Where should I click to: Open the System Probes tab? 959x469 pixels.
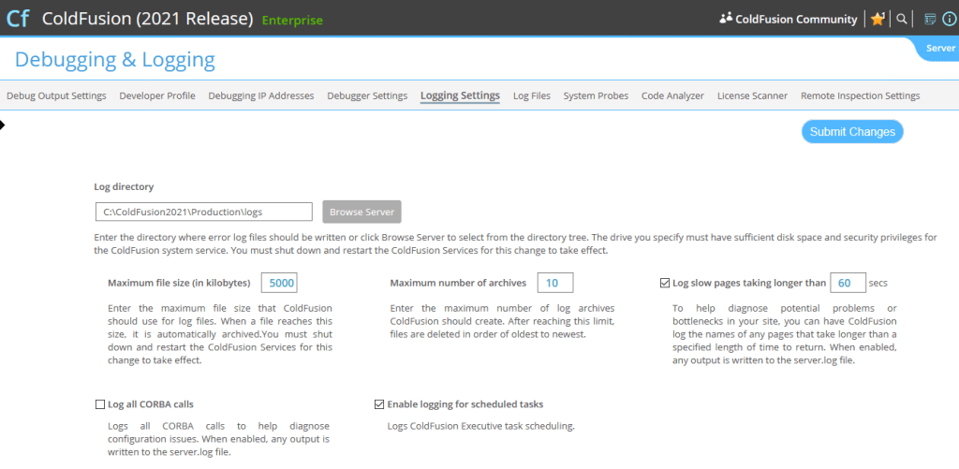[596, 95]
